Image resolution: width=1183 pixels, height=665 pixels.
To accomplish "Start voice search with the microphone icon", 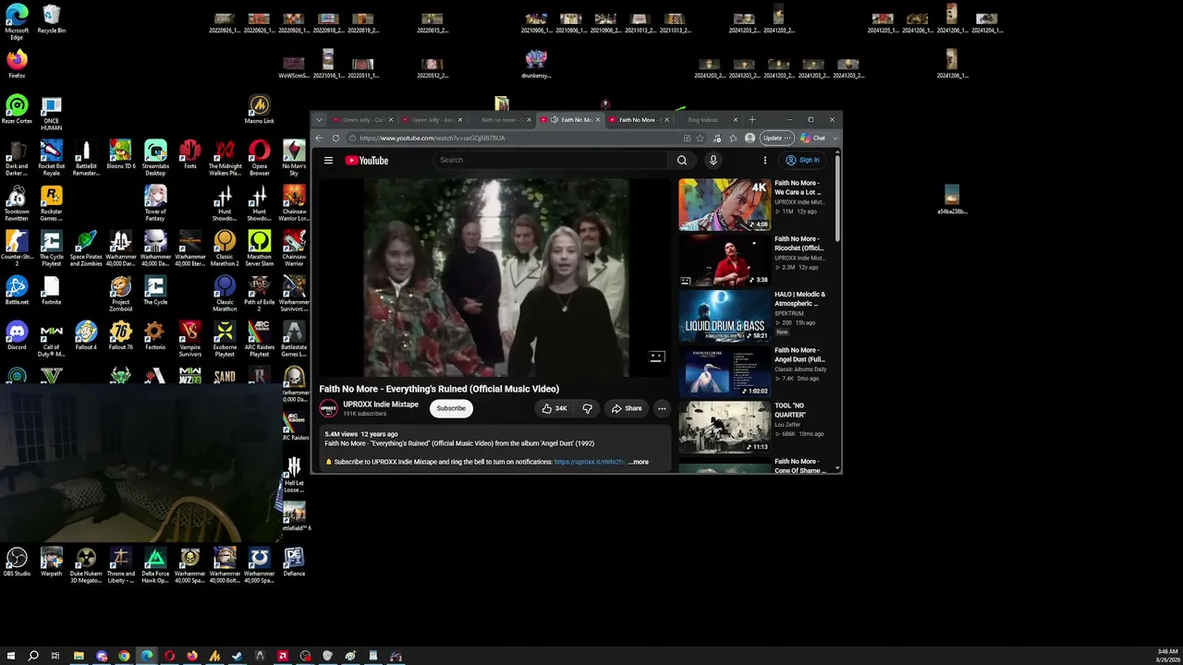I will 713,161.
